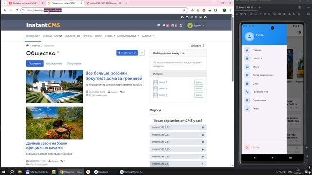Click the page vertical scrollbar
Viewport: 312px width, 175px height.
tap(233, 50)
